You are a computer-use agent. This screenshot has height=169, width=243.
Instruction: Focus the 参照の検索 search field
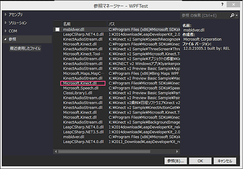pyautogui.click(x=205, y=15)
